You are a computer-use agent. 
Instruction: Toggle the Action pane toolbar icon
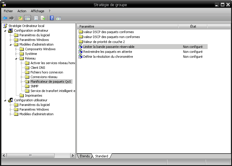click(x=59, y=18)
